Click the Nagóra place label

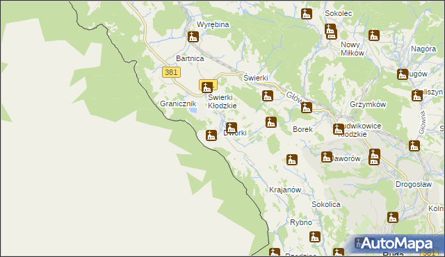click(423, 49)
